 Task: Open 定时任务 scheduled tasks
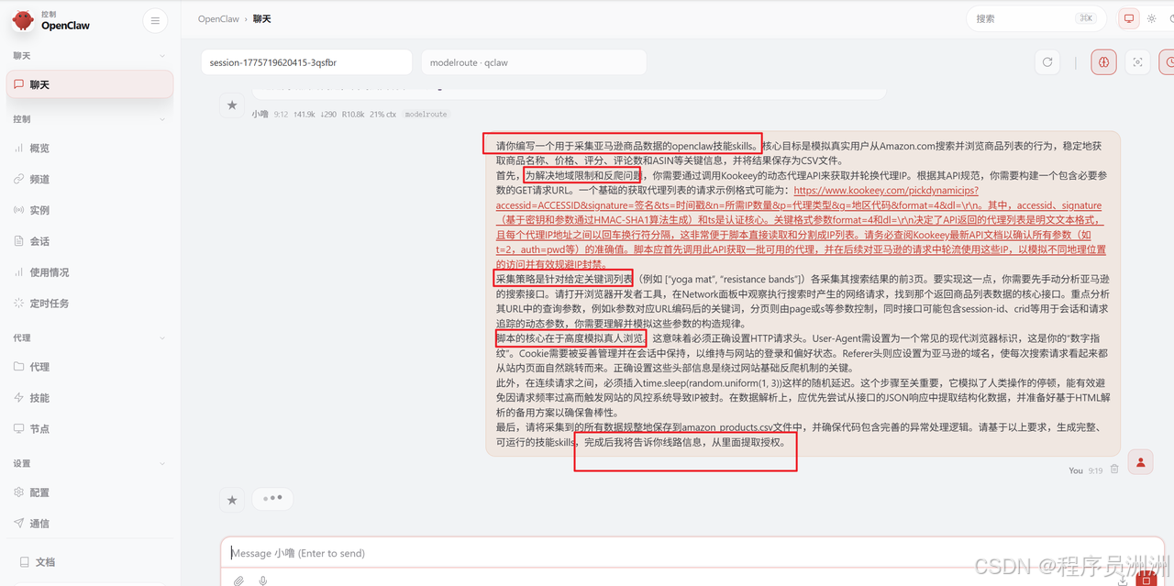90,304
